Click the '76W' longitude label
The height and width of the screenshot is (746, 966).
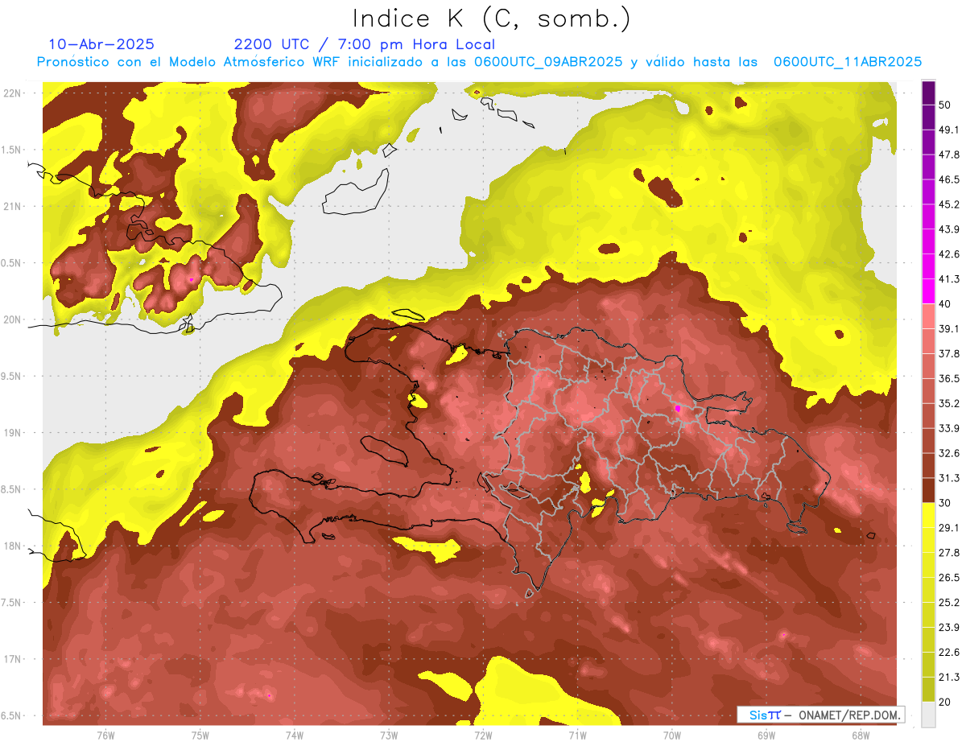105,736
